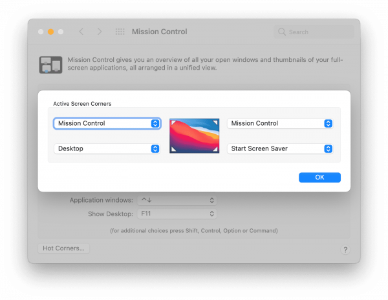Show all preferences grid icon
Screen dimensions: 388x300
120,32
